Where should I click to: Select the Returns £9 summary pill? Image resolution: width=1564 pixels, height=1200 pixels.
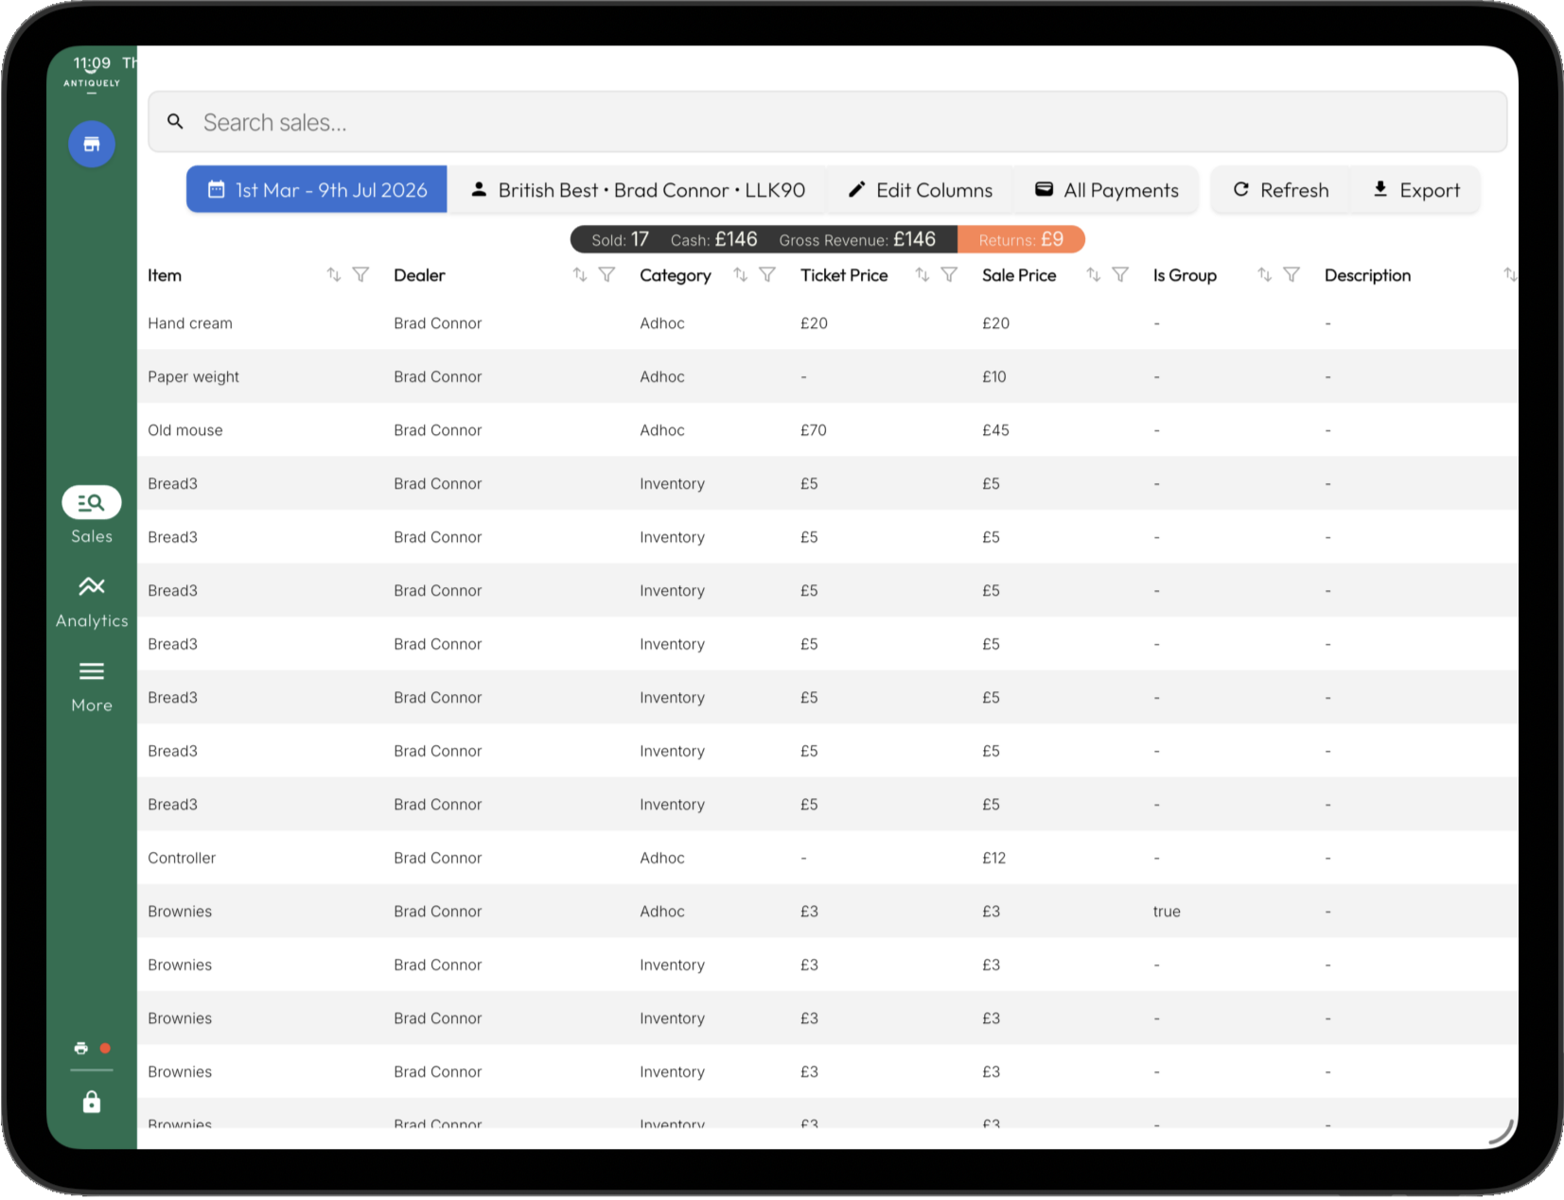[x=1021, y=239]
